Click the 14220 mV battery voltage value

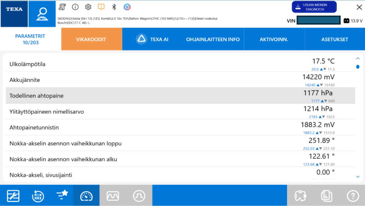pos(318,77)
